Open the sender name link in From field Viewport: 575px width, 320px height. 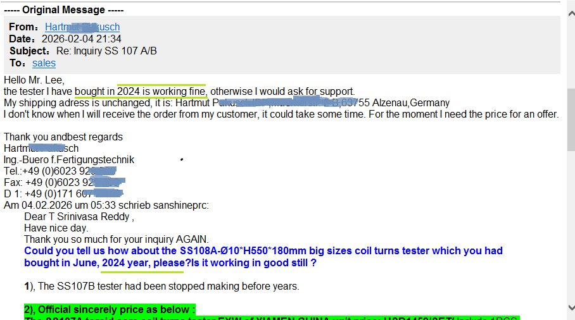point(82,27)
